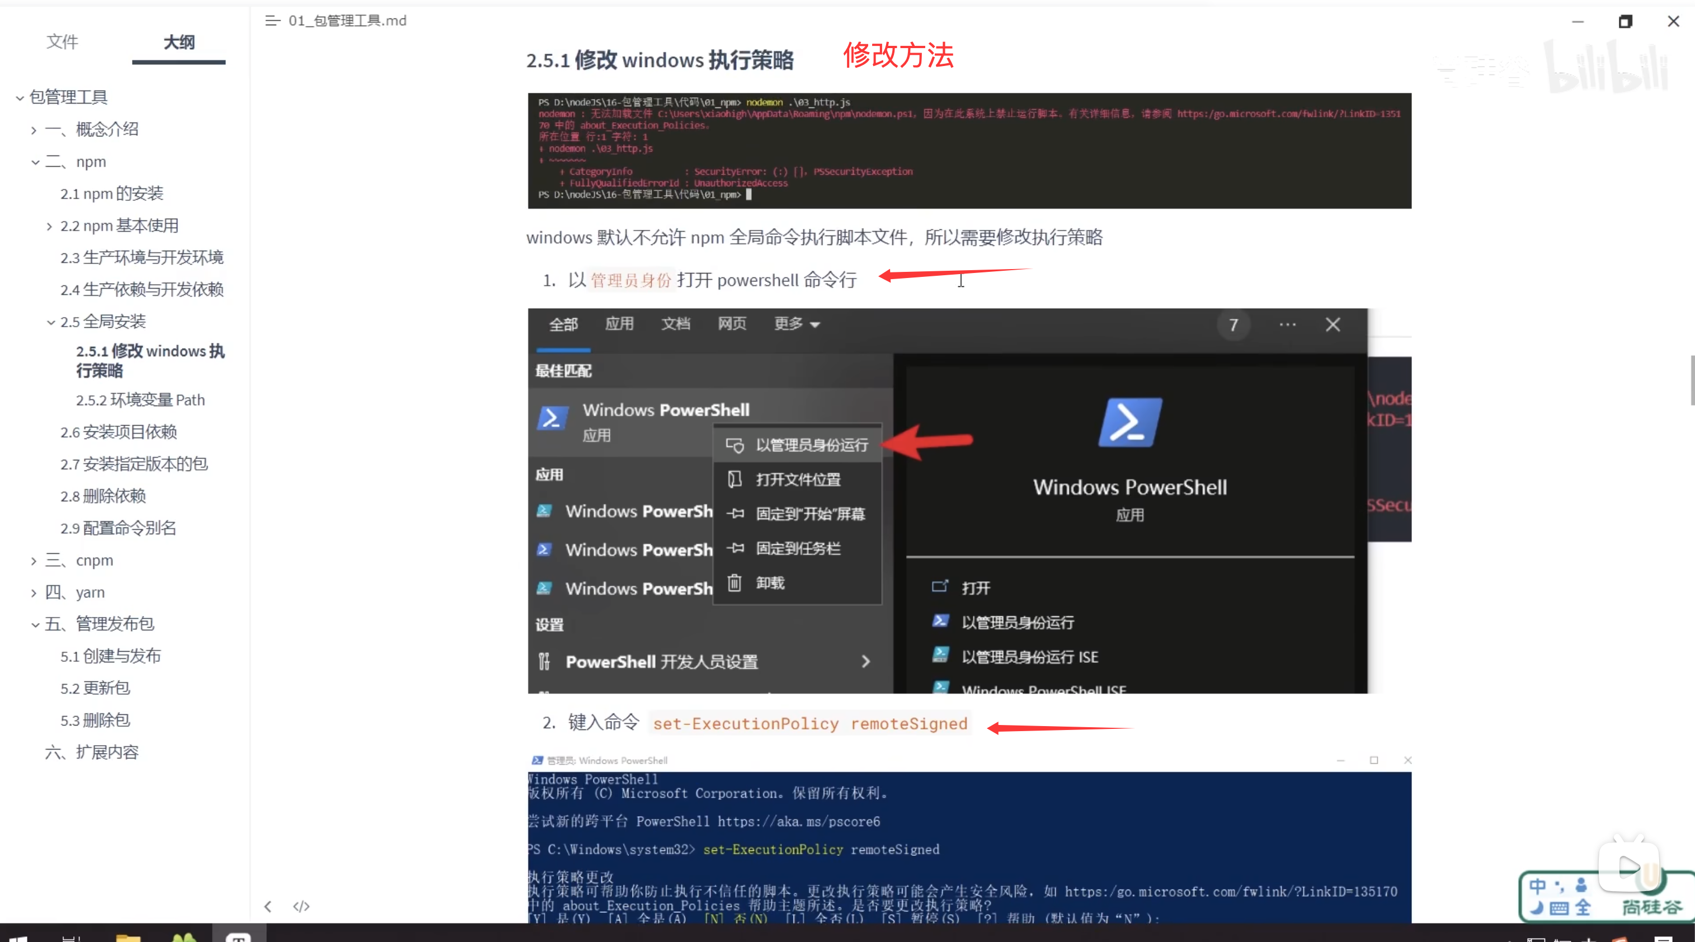Jump to 2.5.2 环境变量 Path heading
1695x942 pixels.
pos(140,400)
